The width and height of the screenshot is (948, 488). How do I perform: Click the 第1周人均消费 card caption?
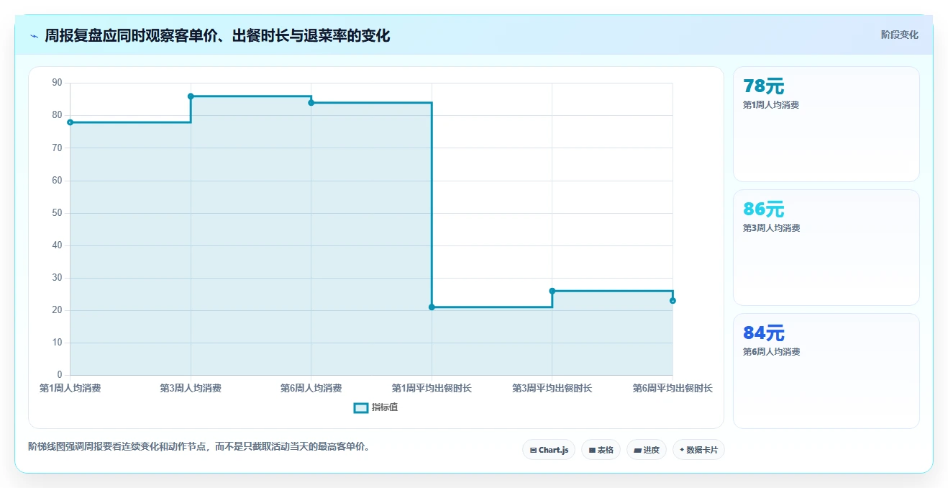pos(771,105)
